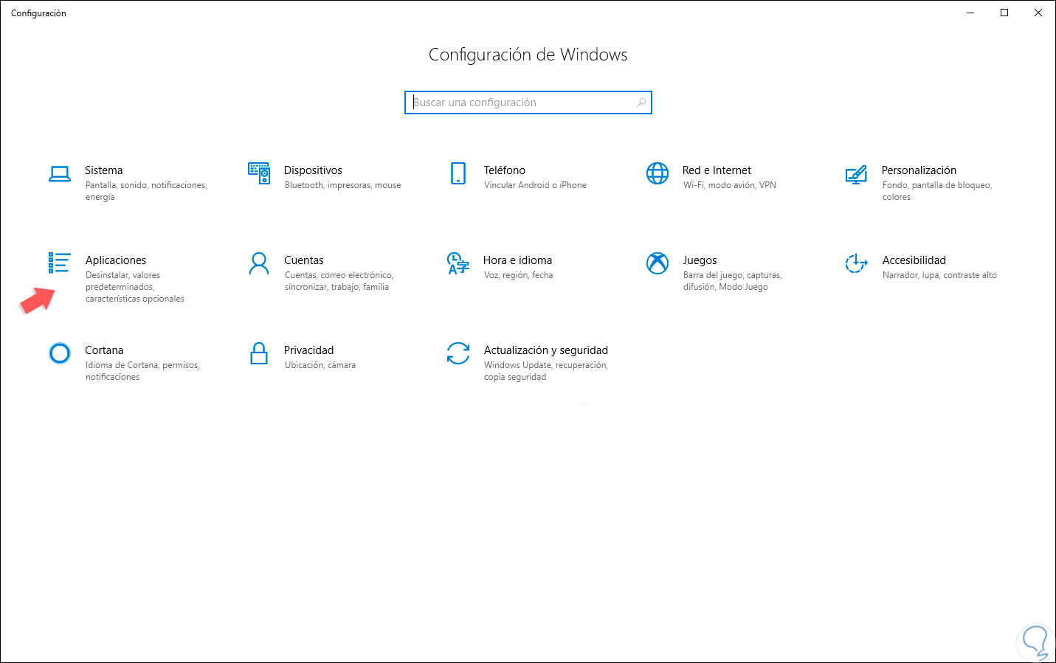Image resolution: width=1056 pixels, height=663 pixels.
Task: Click the Personalización paintbrush icon
Action: (856, 174)
